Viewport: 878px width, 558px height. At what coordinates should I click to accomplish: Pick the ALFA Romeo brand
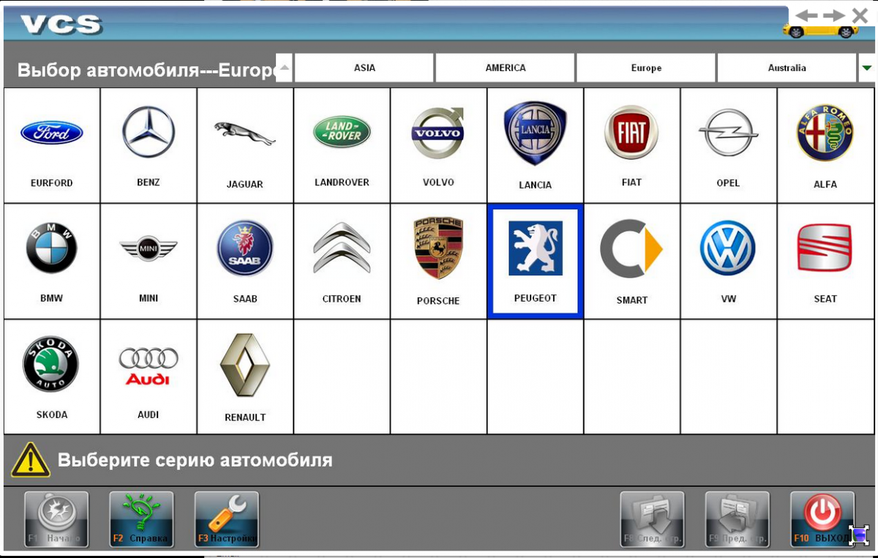point(825,146)
